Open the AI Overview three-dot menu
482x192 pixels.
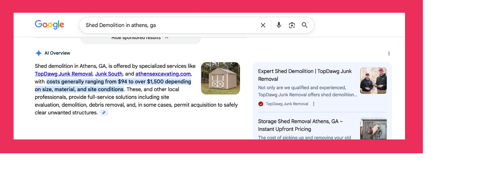coord(389,53)
